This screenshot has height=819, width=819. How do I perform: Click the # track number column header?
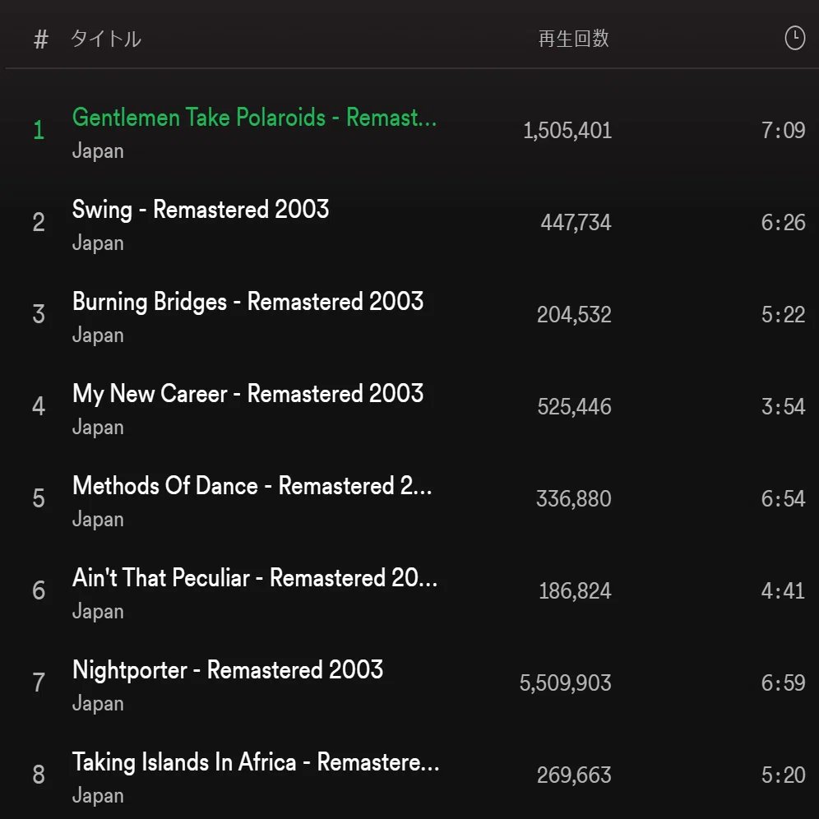click(41, 39)
